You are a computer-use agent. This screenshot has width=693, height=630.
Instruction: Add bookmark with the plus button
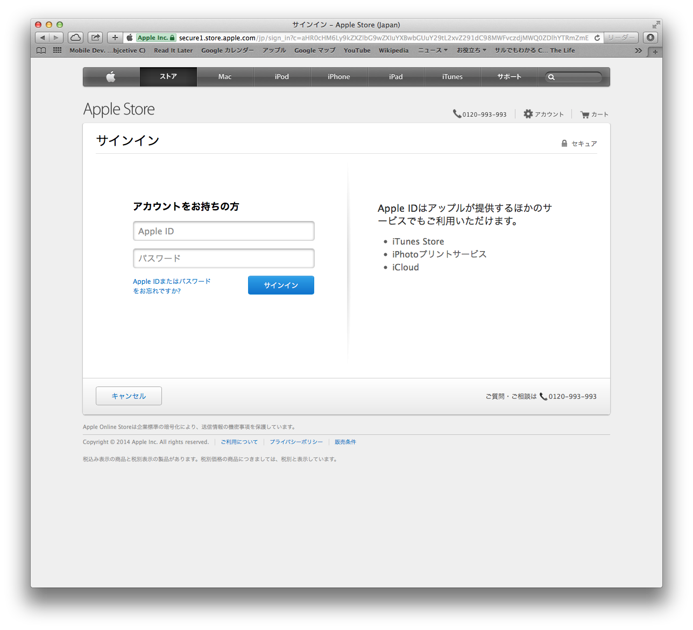[x=115, y=38]
